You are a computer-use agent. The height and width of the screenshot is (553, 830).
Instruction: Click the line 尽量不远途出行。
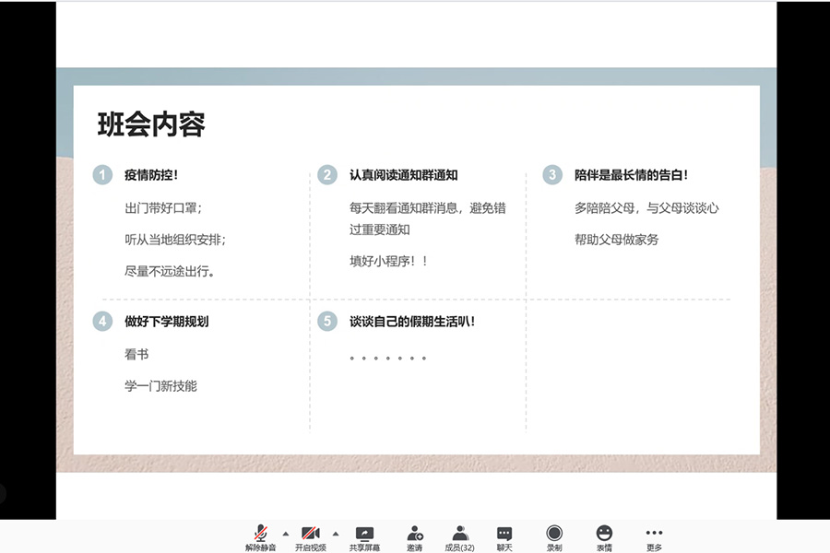click(170, 272)
